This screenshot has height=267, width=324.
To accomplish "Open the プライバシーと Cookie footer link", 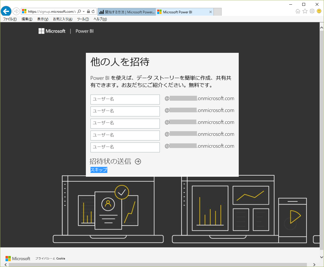I will (x=50, y=258).
